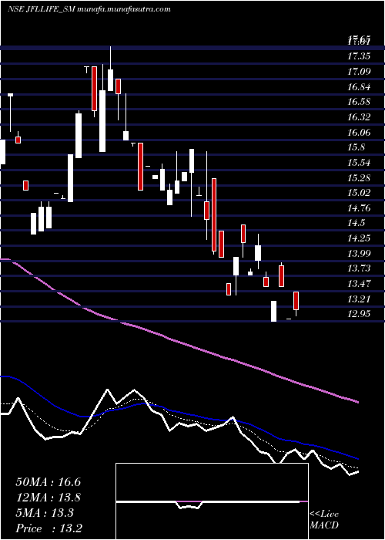Click the 17.09 price axis label

pyautogui.click(x=359, y=72)
